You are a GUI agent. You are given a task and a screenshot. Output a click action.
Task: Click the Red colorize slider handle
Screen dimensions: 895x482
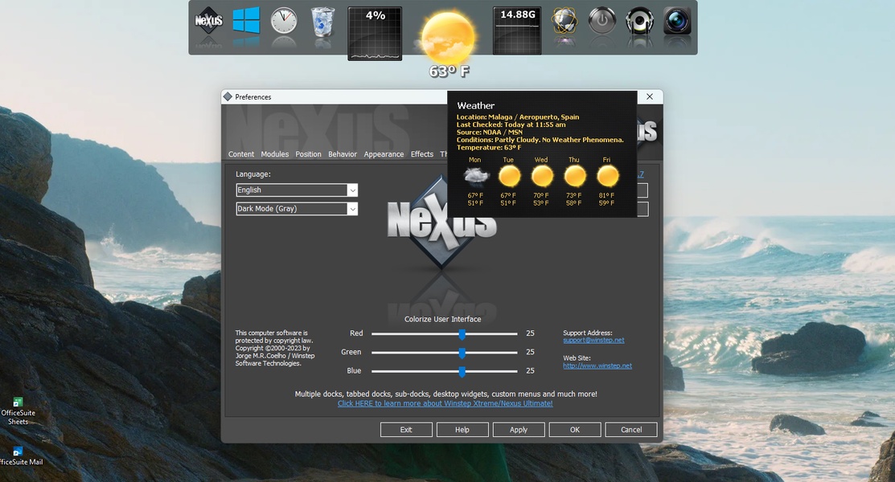(462, 333)
